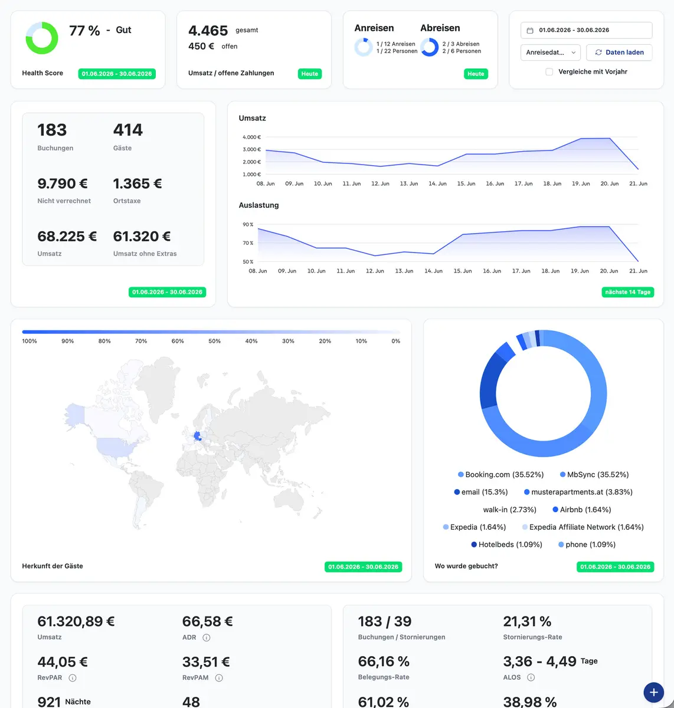Image resolution: width=674 pixels, height=708 pixels.
Task: Click the nächste 14 Tage badge
Action: (x=627, y=292)
